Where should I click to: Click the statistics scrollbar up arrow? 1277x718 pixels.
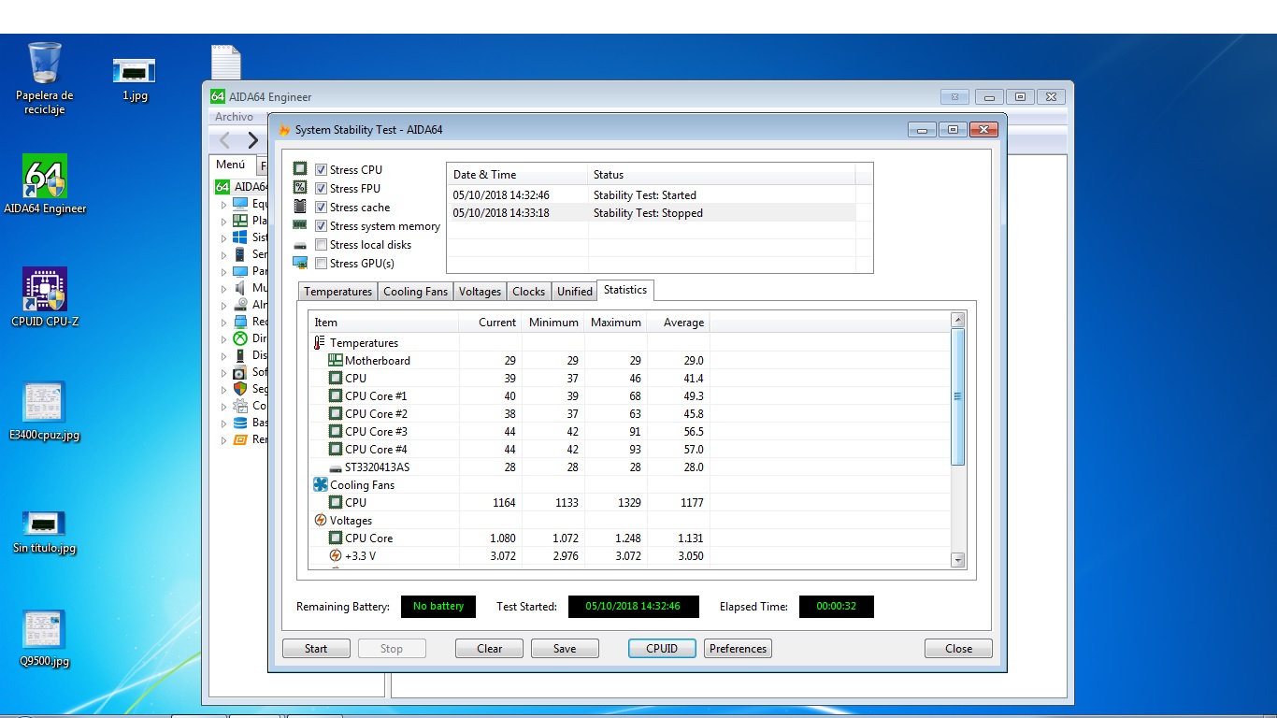tap(957, 321)
